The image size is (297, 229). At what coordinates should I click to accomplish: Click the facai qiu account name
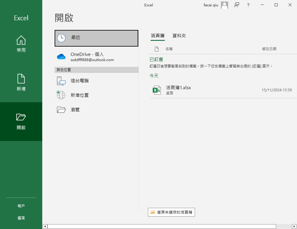coord(211,5)
